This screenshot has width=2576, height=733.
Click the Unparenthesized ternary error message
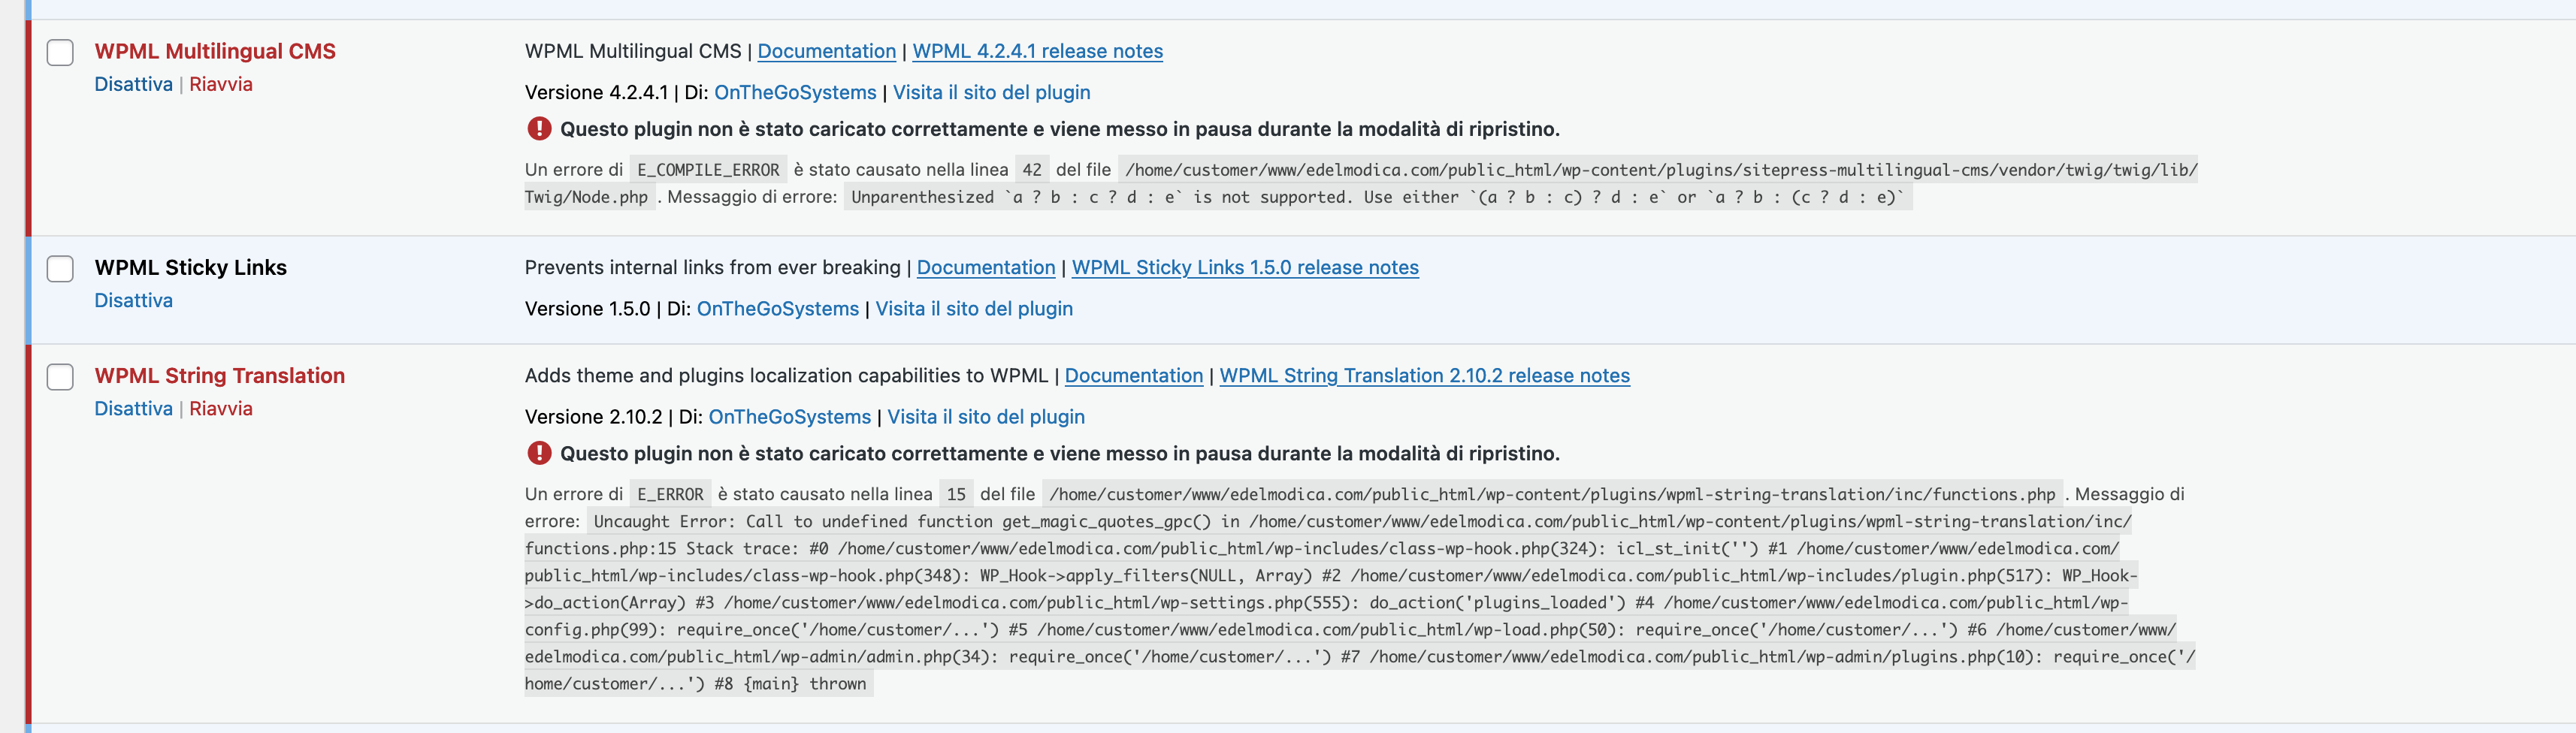click(1378, 197)
